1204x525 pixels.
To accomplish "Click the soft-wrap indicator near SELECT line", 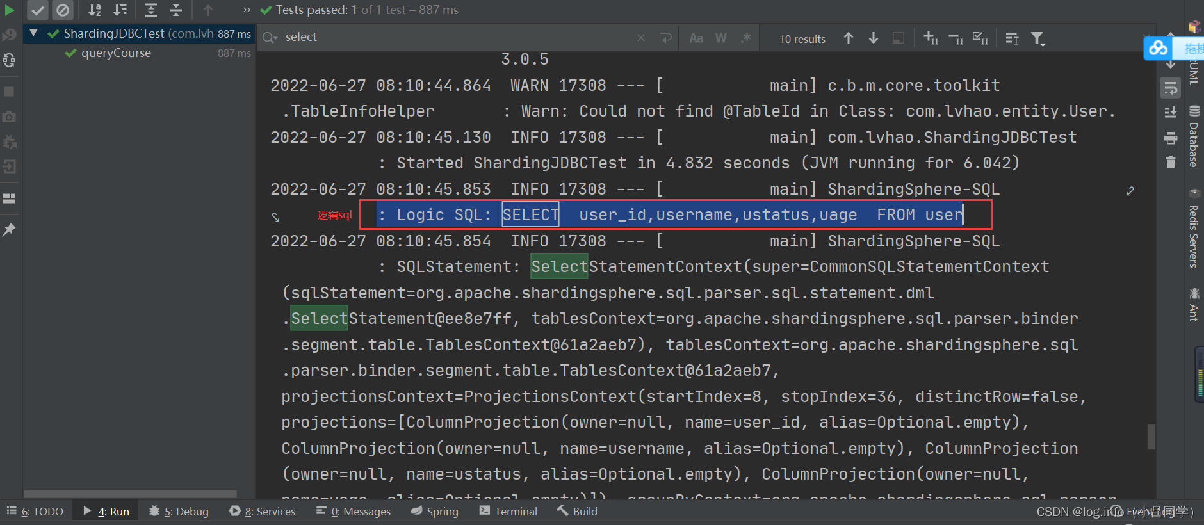I will [275, 216].
